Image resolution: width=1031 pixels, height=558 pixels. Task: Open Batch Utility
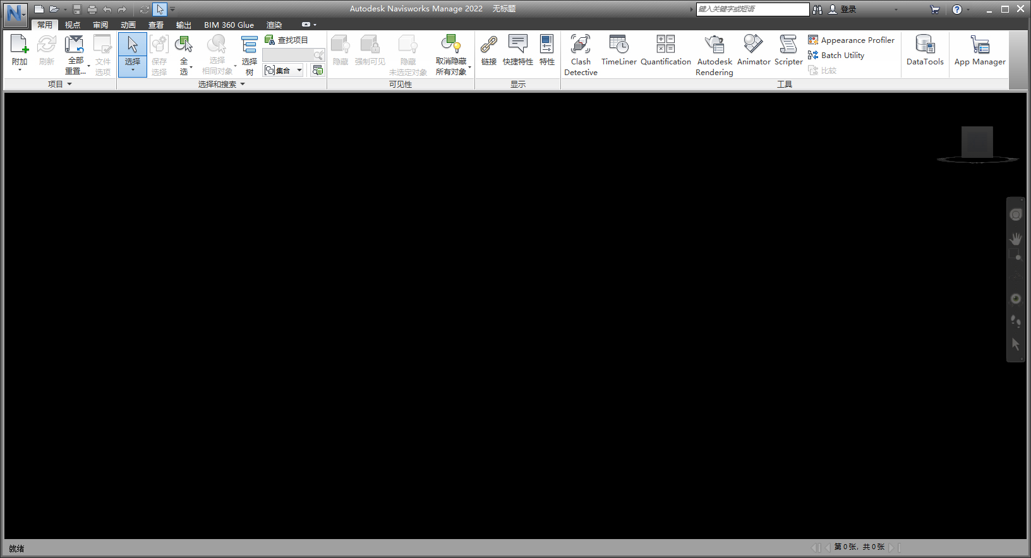tap(836, 55)
